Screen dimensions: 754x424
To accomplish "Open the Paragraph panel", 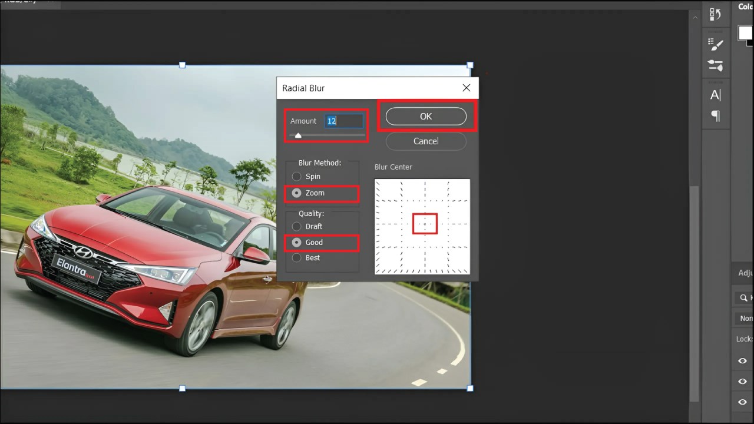I will pos(715,115).
